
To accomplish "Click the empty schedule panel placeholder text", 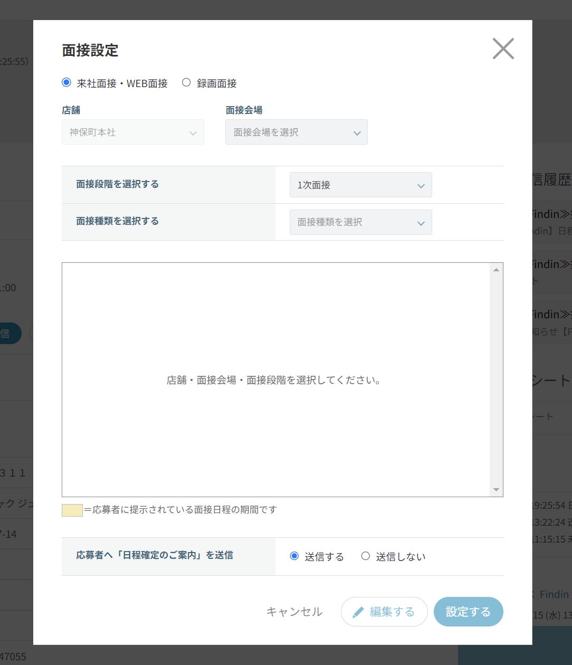I will (x=274, y=380).
